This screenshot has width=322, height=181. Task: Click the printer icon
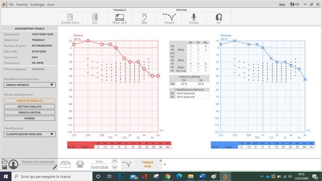tap(80, 164)
